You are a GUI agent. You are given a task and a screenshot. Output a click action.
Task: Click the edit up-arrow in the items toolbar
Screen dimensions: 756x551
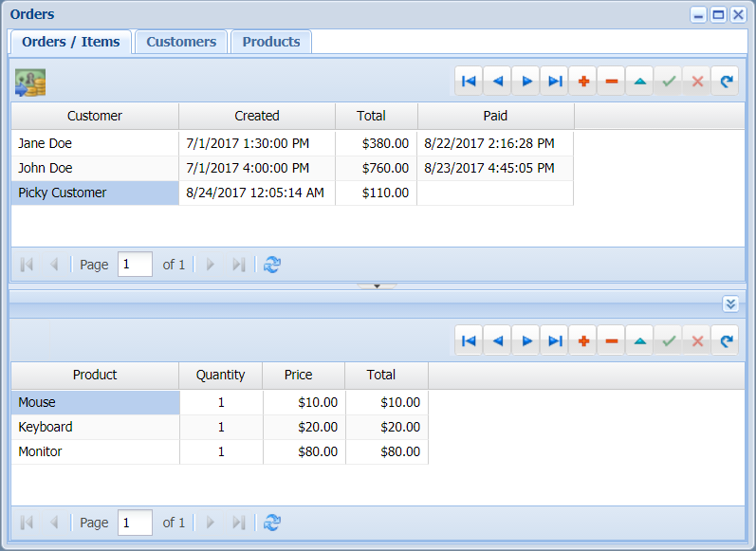click(x=640, y=340)
